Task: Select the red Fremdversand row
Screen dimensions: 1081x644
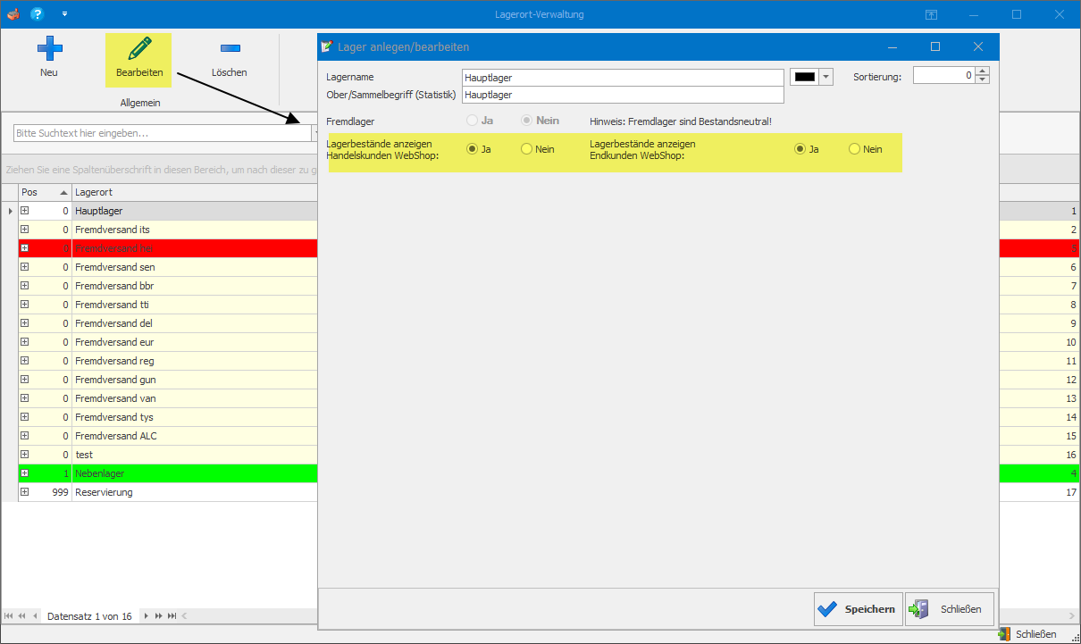Action: 168,248
